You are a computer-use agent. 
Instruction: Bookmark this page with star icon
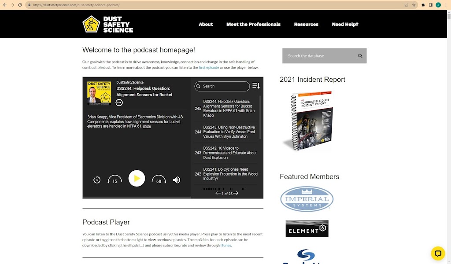(x=414, y=5)
